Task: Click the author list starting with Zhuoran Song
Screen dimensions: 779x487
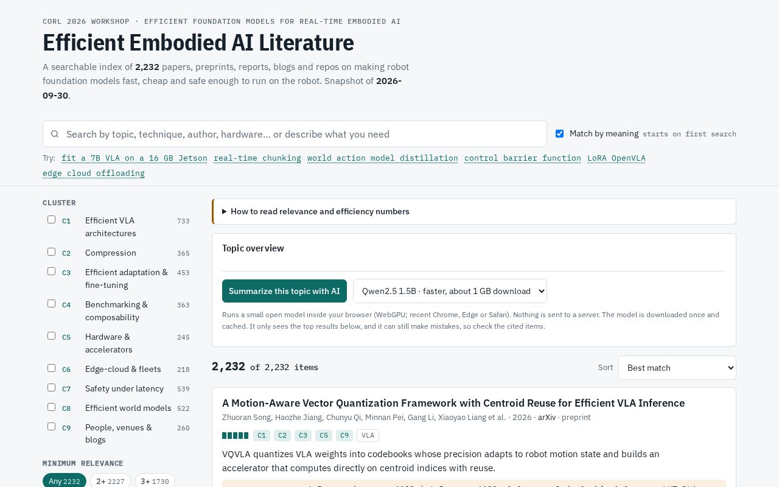Action: click(x=364, y=418)
